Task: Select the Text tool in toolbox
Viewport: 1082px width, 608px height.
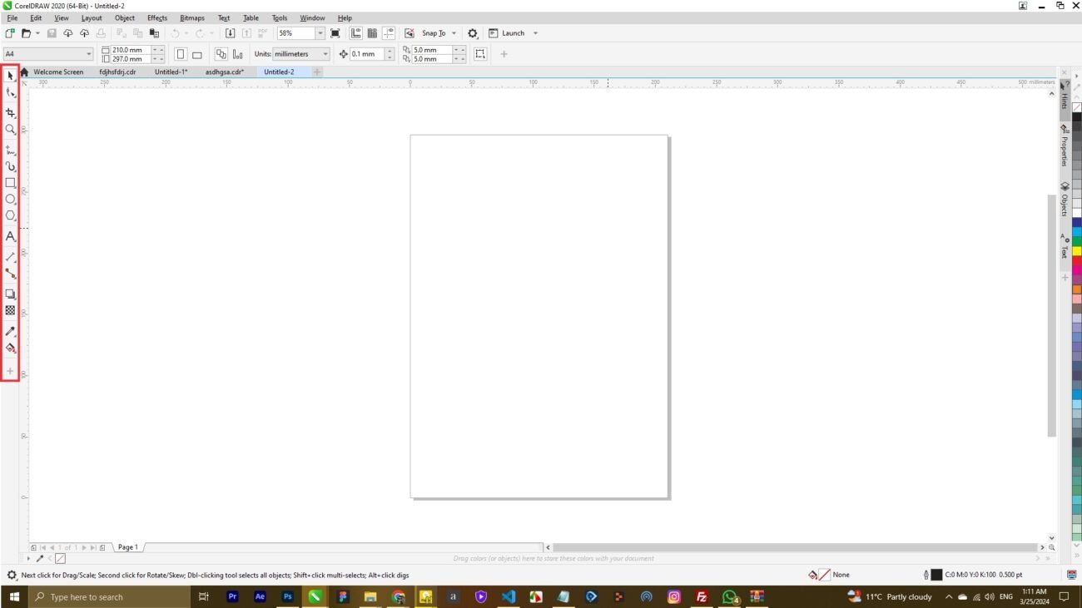Action: (10, 236)
